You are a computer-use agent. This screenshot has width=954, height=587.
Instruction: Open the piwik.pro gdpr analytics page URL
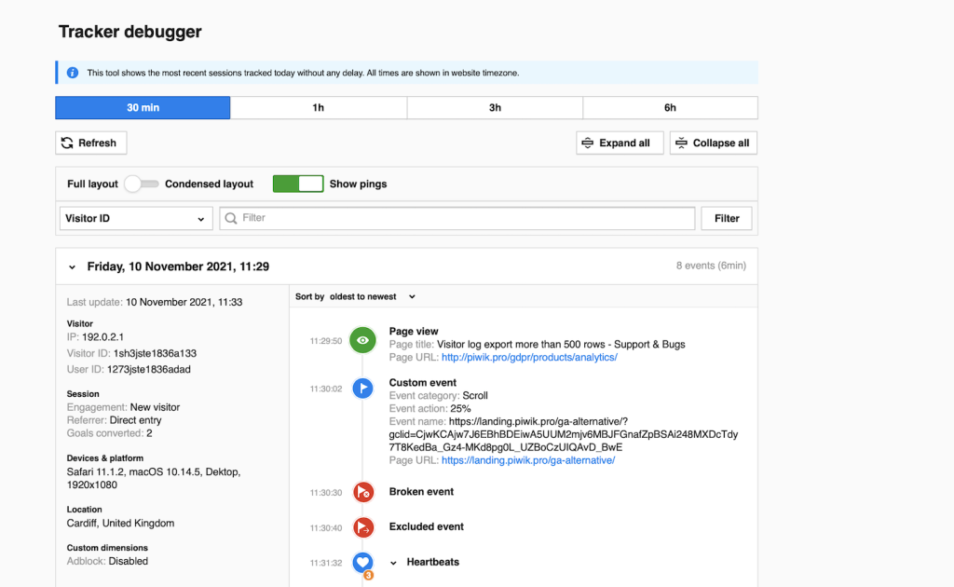tap(529, 358)
